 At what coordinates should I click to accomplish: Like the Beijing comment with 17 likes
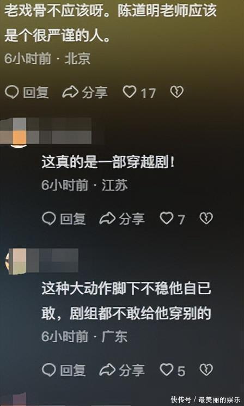click(130, 92)
